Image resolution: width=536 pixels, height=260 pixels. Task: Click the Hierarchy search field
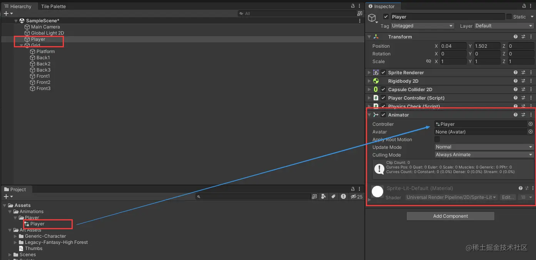(297, 13)
